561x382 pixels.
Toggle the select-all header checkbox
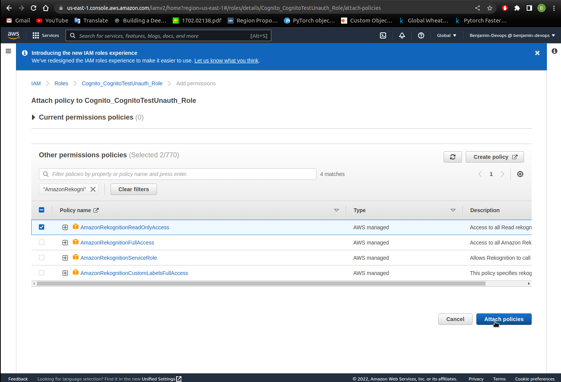(42, 210)
